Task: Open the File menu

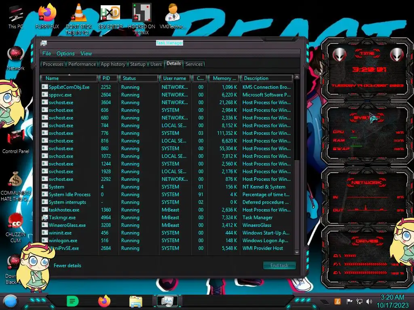Action: click(46, 54)
